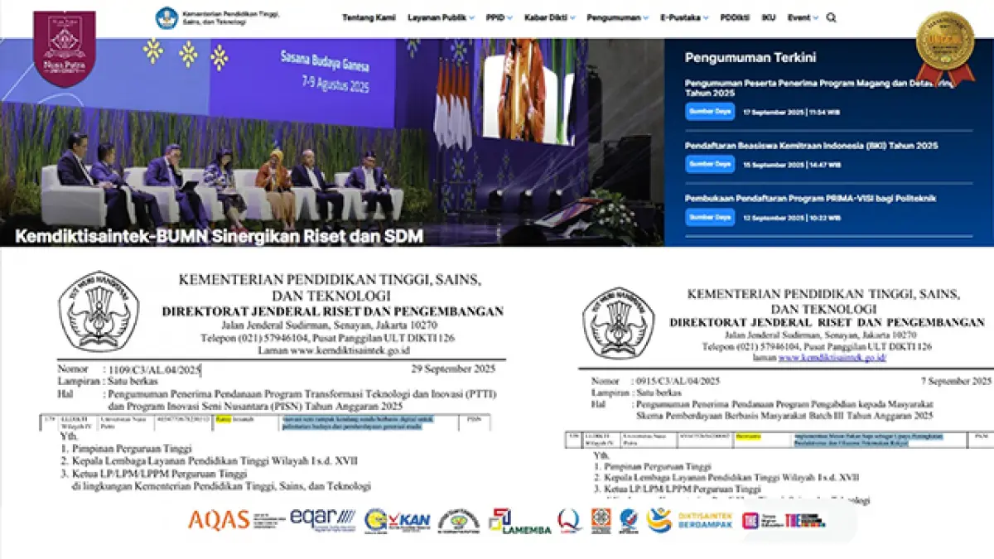
Task: Click the KAN accreditation logo
Action: point(398,519)
